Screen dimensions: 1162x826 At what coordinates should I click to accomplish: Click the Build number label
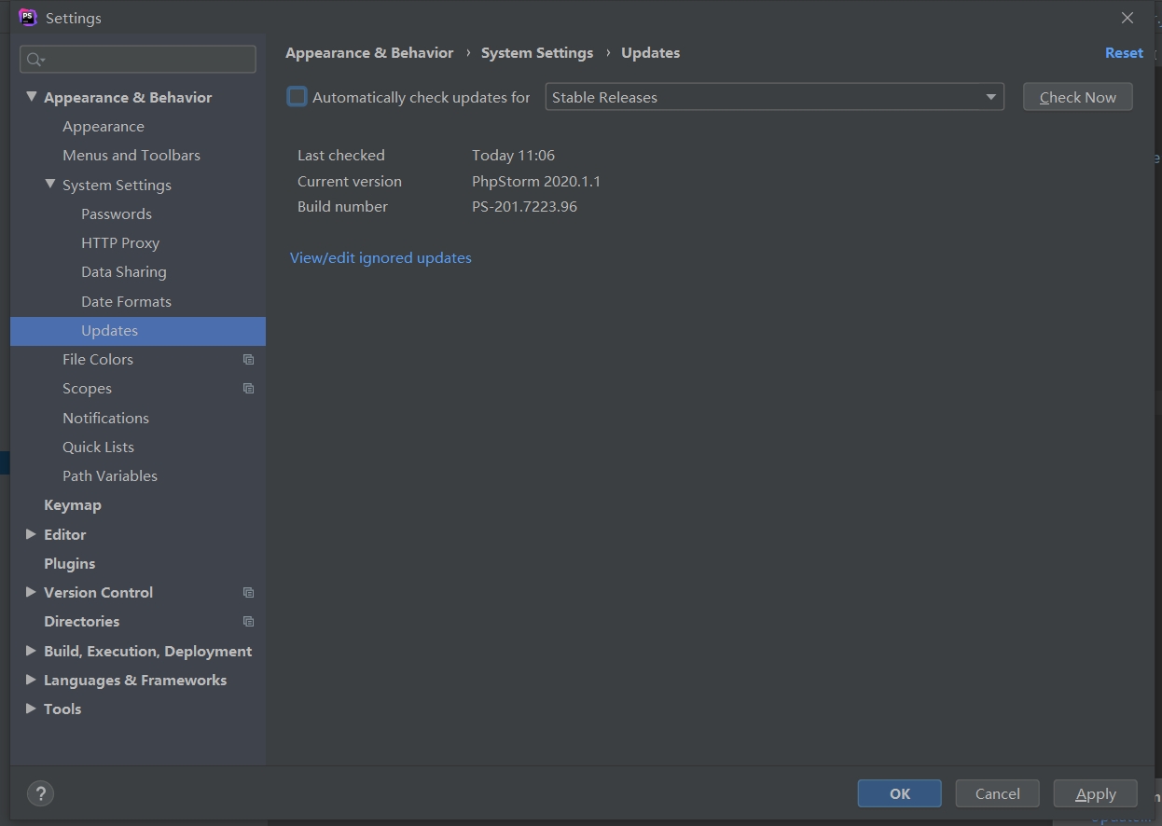click(342, 207)
